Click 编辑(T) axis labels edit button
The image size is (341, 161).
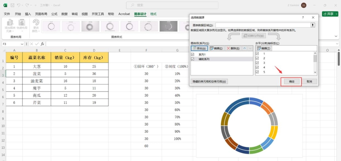(x=264, y=48)
